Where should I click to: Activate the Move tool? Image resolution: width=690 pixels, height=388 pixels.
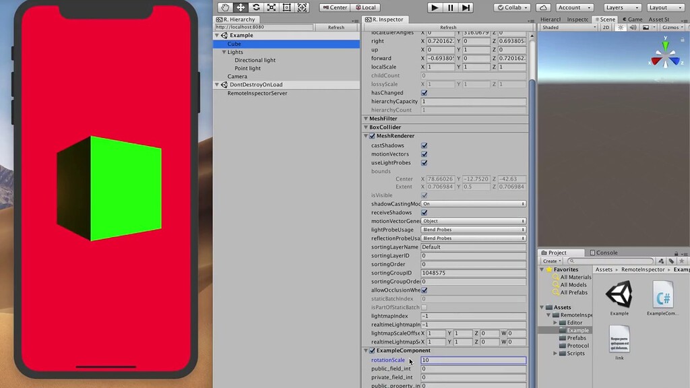coord(241,7)
